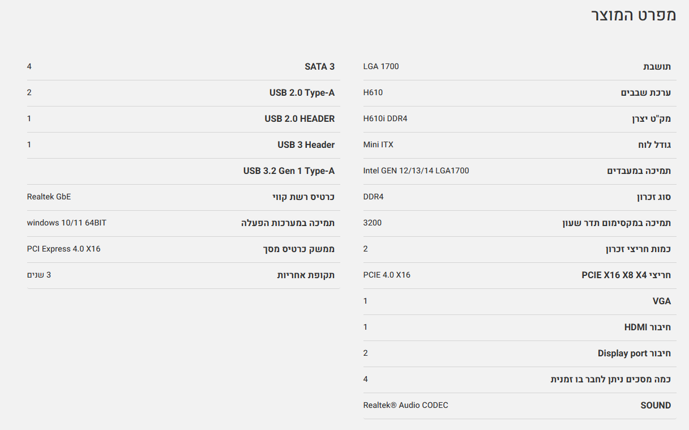Click the SATA 3 spec label
This screenshot has height=430, width=689.
[319, 67]
